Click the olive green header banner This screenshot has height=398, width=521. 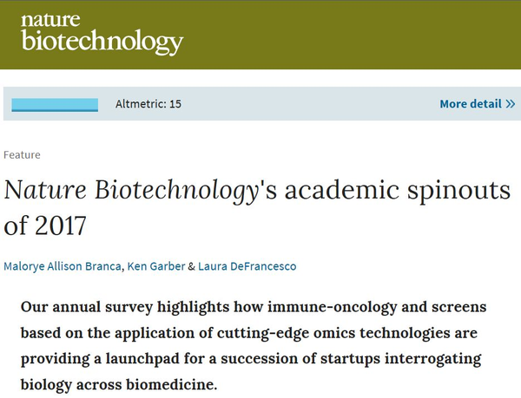(347, 35)
